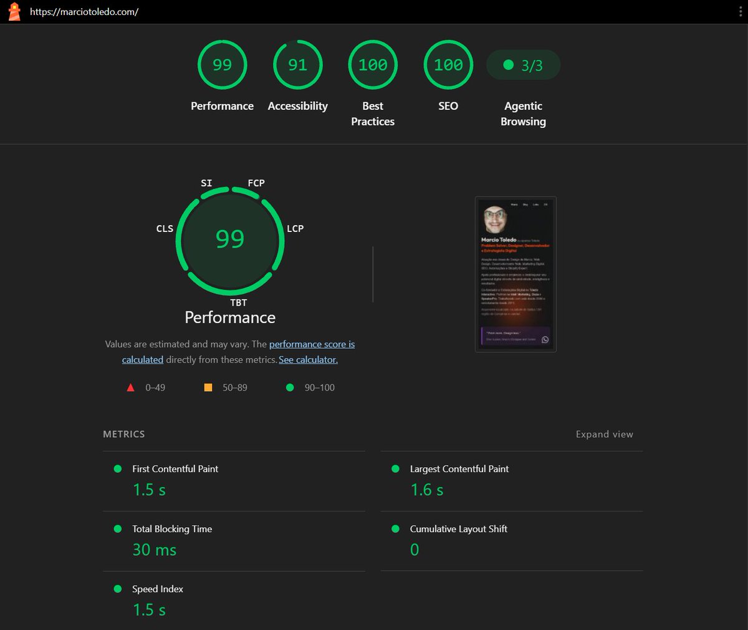Jump to the Accessibility score gauge 91
This screenshot has width=748, height=630.
298,65
